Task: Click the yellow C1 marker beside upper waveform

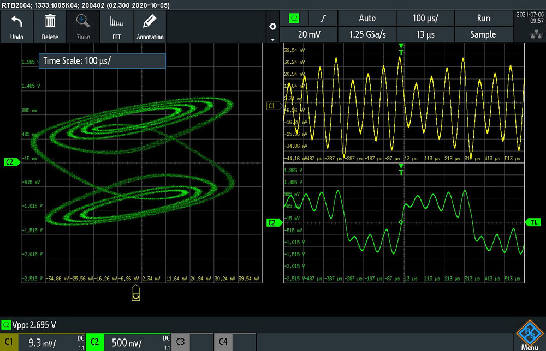Action: (x=274, y=106)
